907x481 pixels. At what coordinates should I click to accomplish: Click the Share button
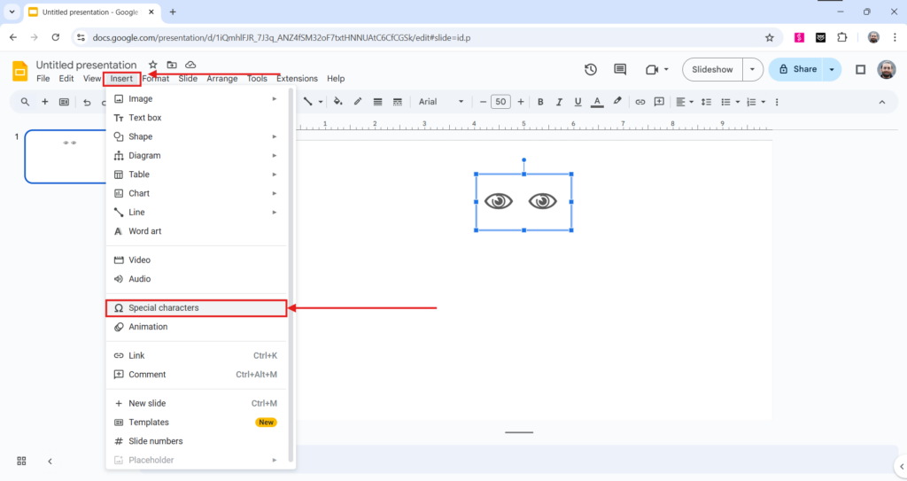795,69
